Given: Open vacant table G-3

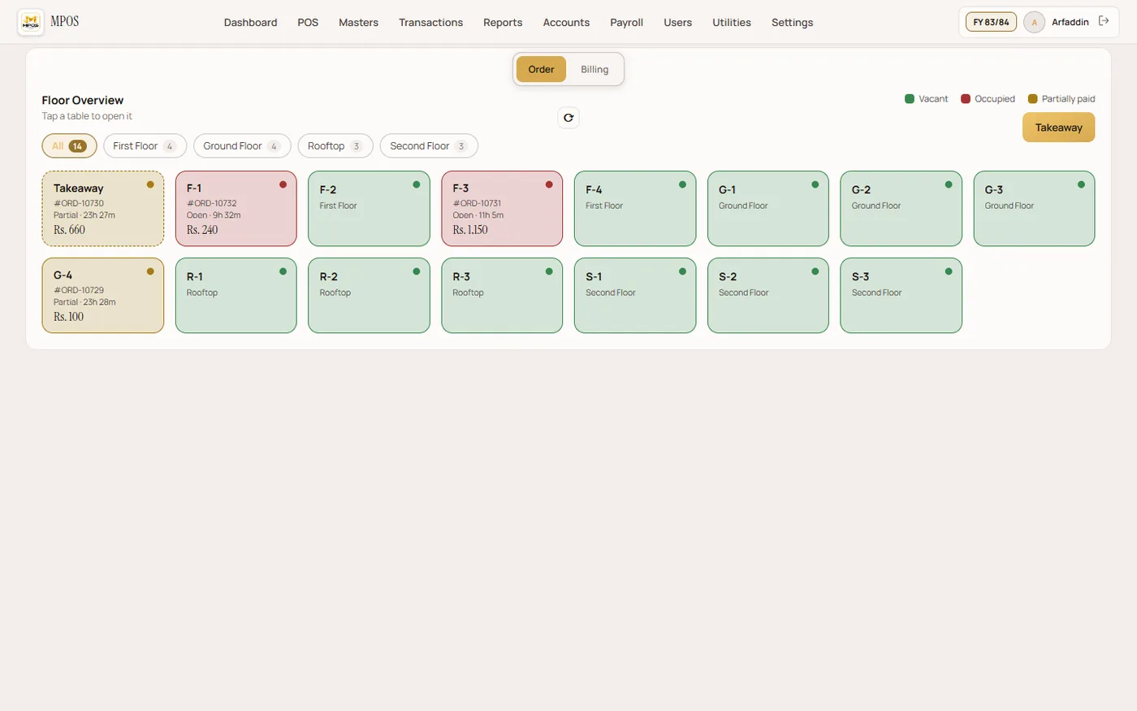Looking at the screenshot, I should 1034,209.
